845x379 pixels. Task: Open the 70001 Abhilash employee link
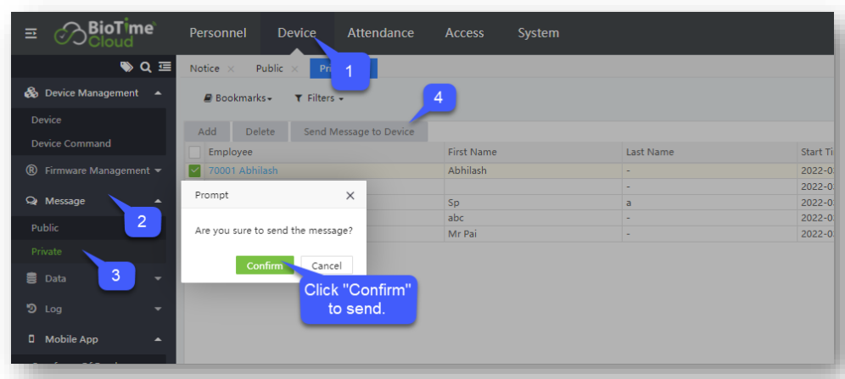243,170
